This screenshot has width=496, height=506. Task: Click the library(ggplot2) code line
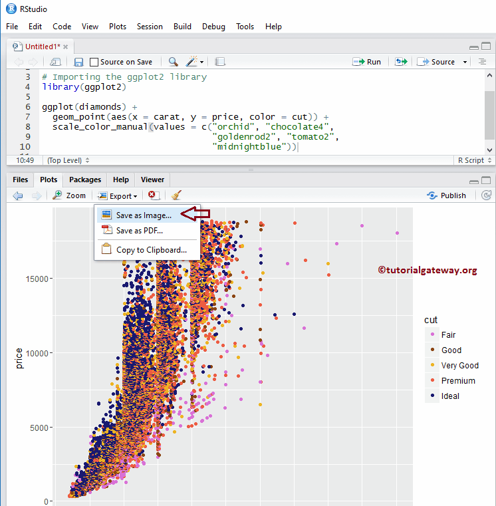pyautogui.click(x=84, y=87)
